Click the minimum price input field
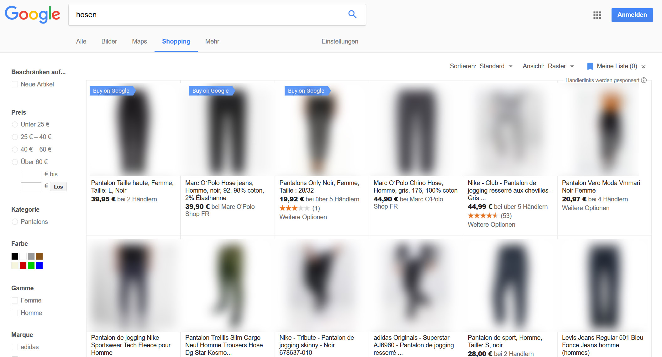This screenshot has height=357, width=662. coord(31,174)
